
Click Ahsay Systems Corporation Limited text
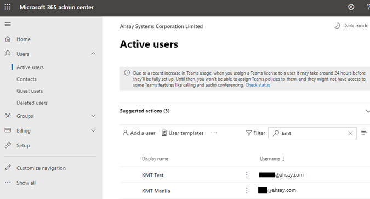pyautogui.click(x=161, y=26)
